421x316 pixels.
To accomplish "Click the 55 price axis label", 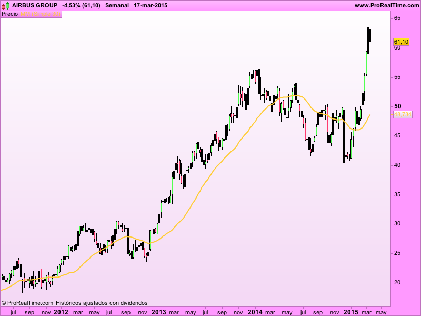I will pos(397,77).
